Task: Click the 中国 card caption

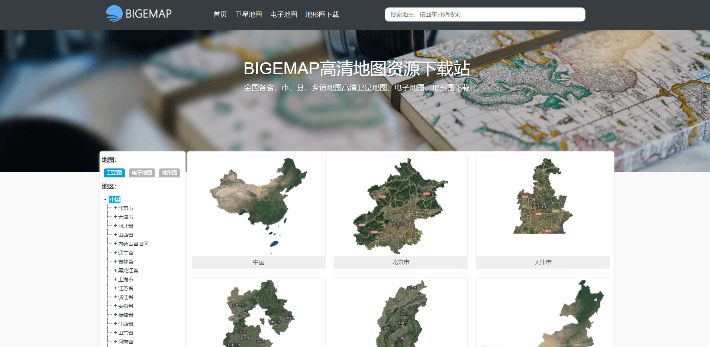Action: 259,262
